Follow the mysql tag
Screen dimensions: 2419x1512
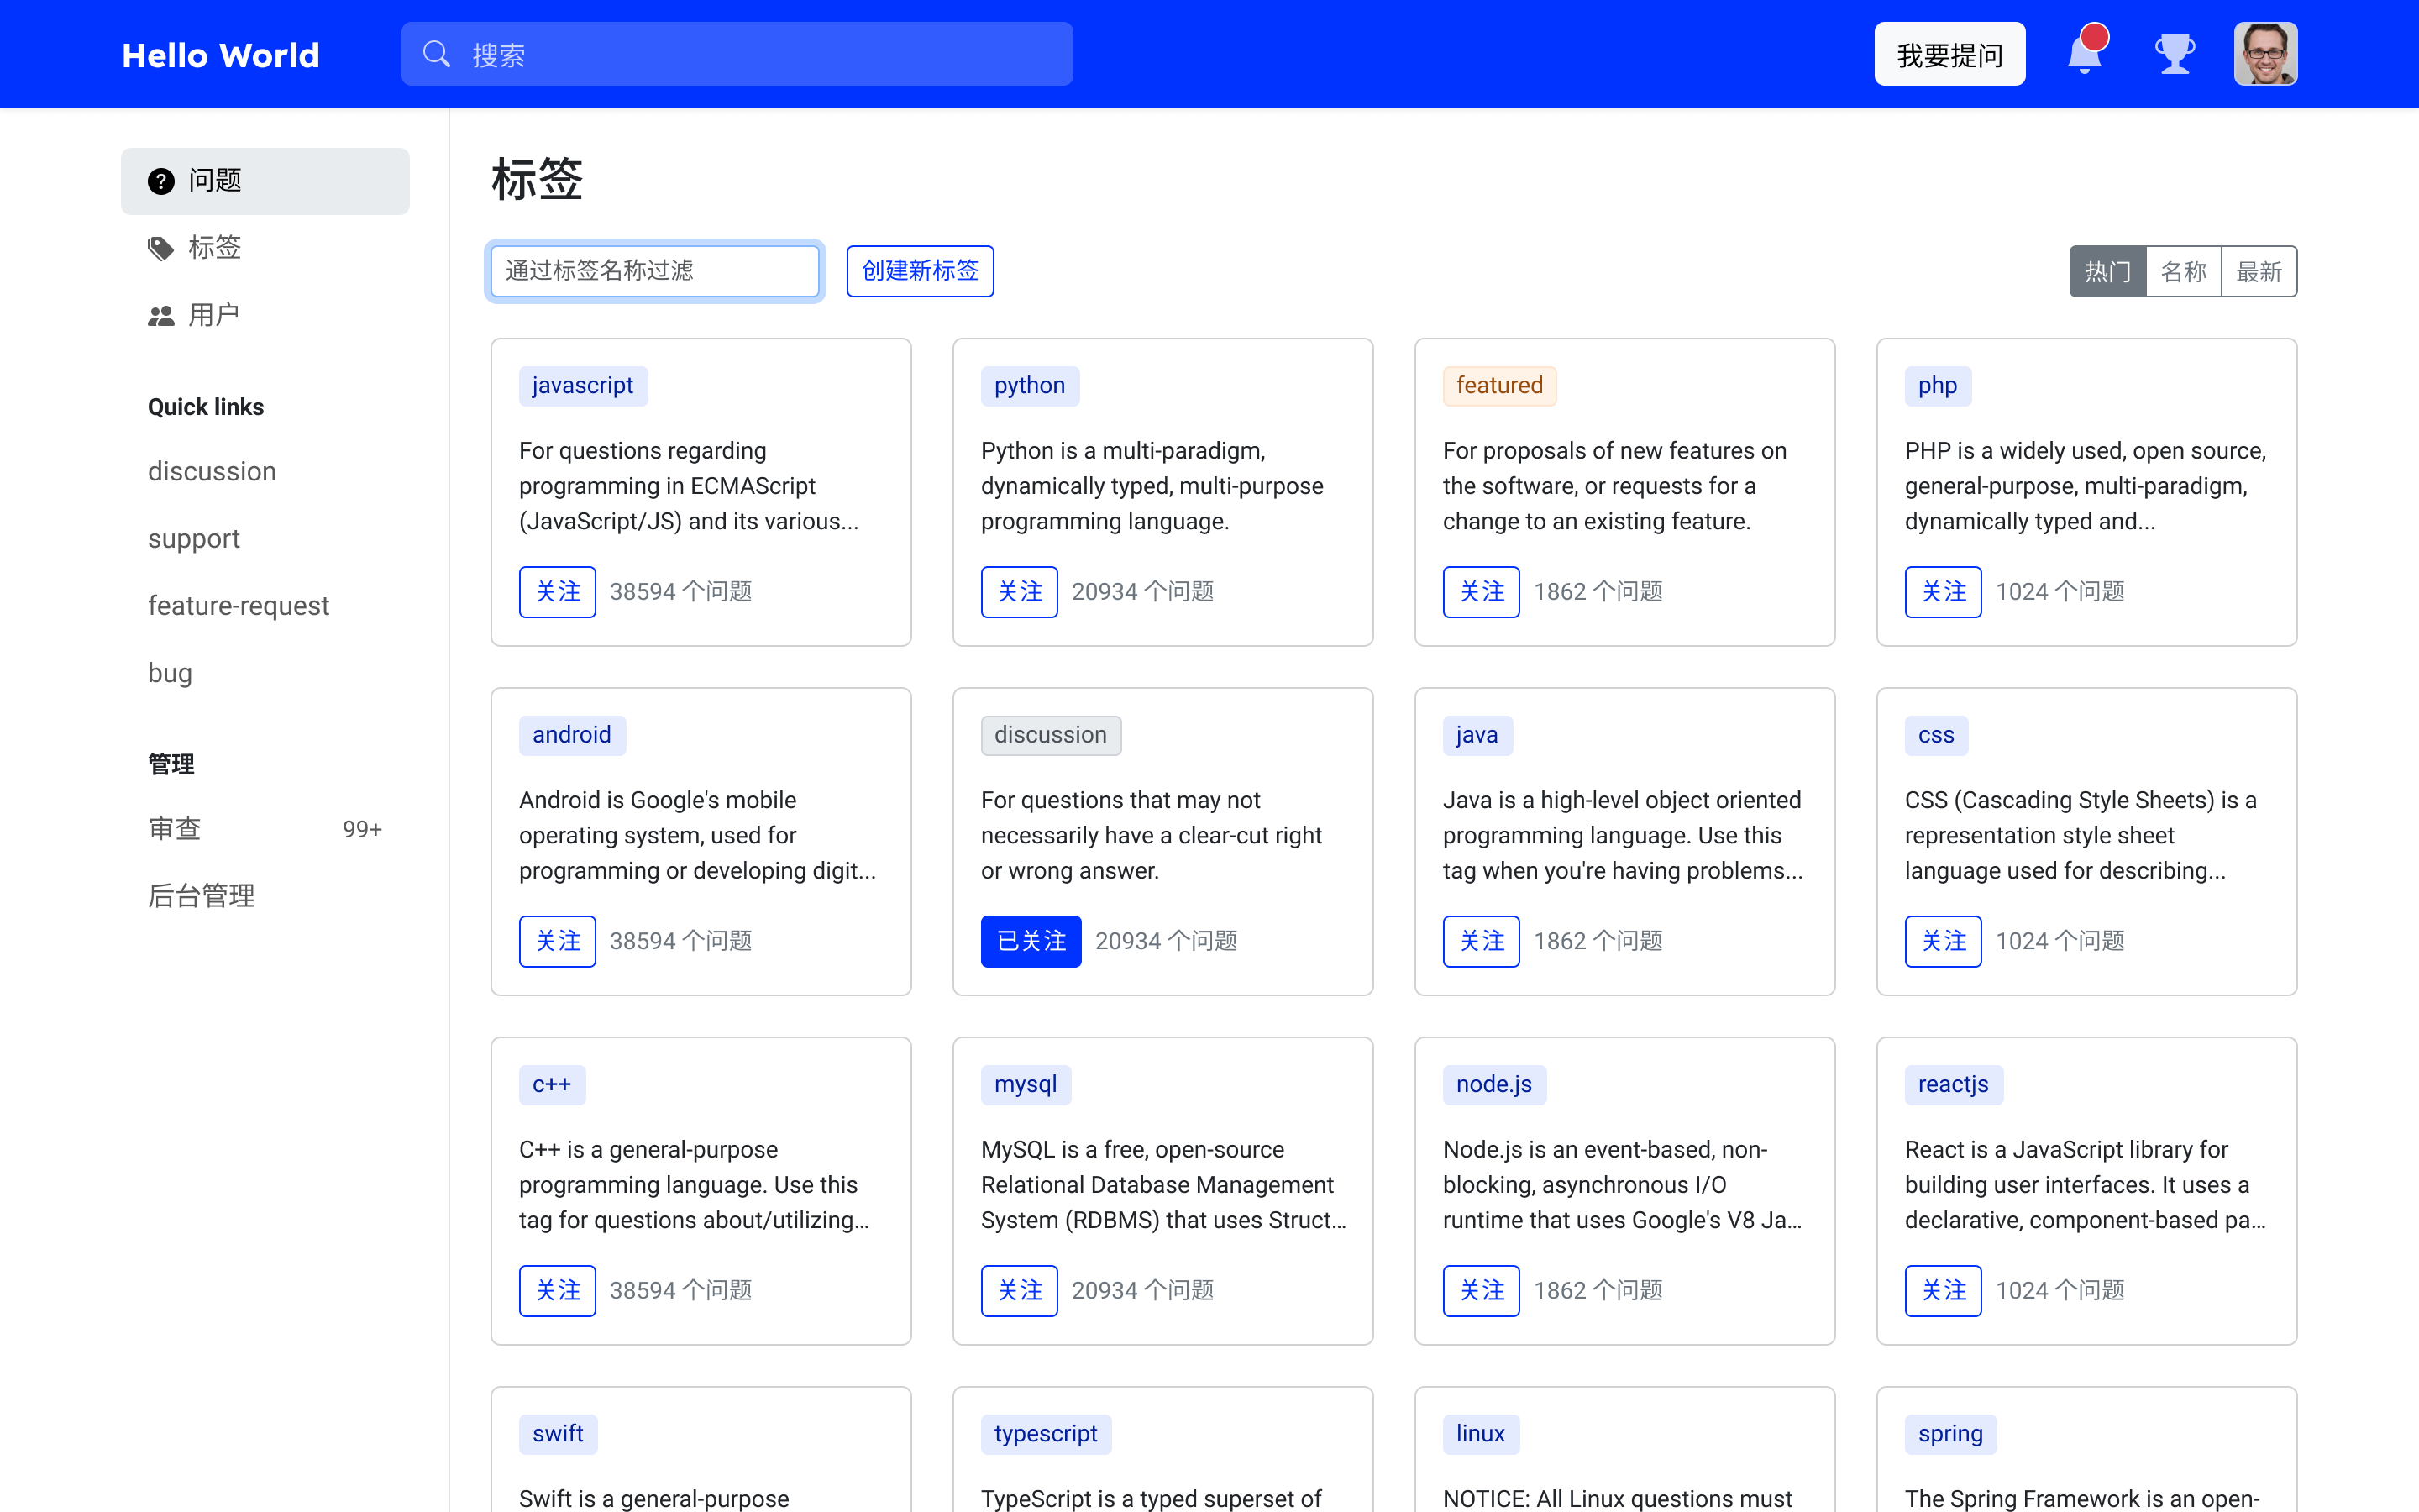1019,1291
